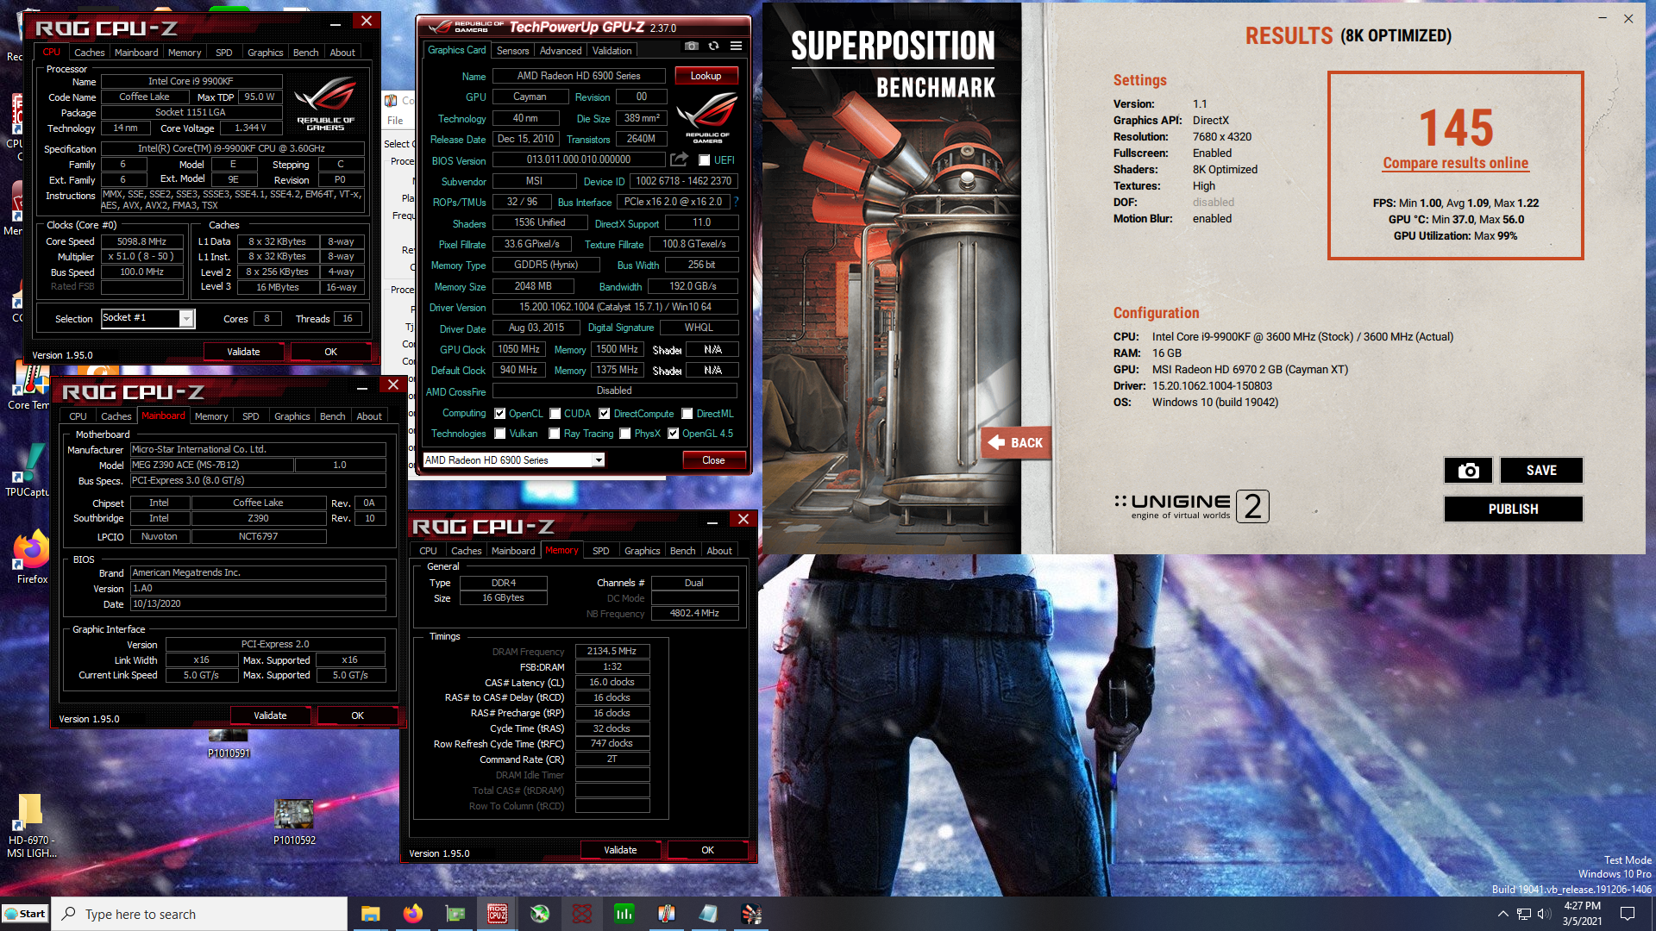This screenshot has height=931, width=1656.
Task: Open File Explorer from the taskbar
Action: tap(370, 914)
